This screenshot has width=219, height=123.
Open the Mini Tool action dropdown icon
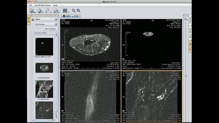point(185,19)
